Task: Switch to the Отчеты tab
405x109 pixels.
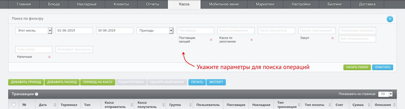Action: click(x=152, y=4)
